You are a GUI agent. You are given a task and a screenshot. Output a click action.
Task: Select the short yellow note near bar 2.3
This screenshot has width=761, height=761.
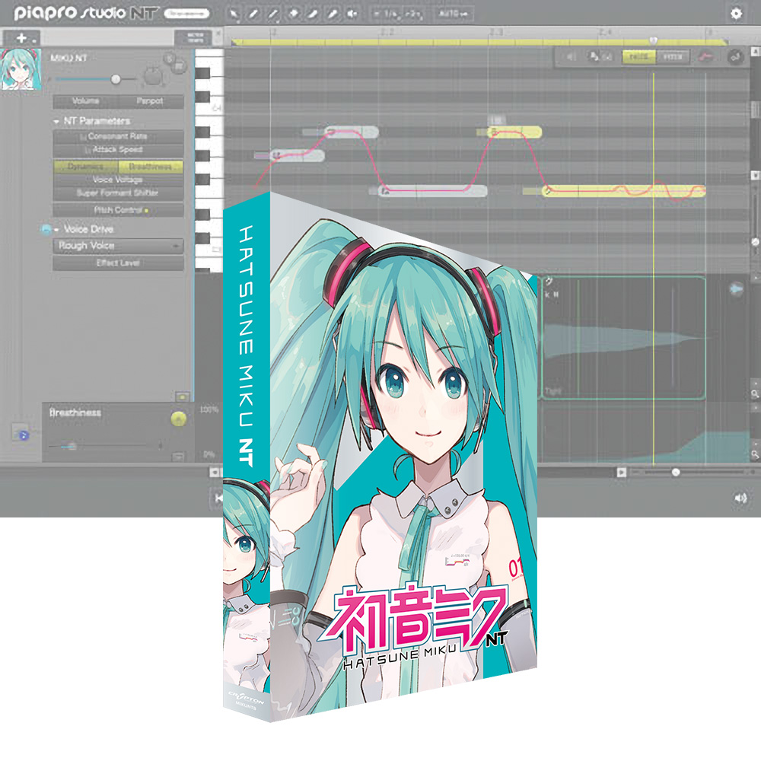(x=514, y=132)
